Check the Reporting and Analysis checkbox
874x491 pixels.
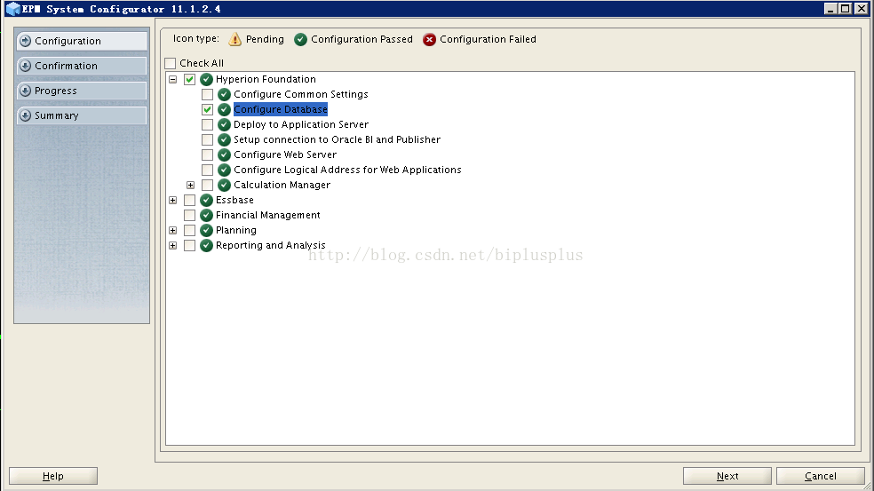click(x=189, y=245)
